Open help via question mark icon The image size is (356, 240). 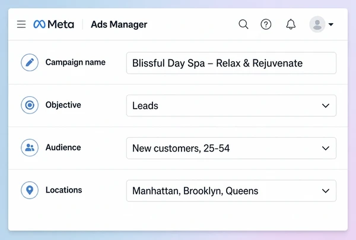point(266,24)
